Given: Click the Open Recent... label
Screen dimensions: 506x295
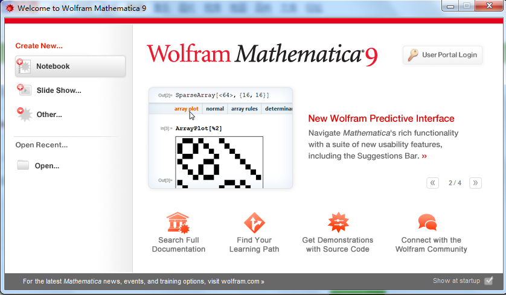Looking at the screenshot, I should tap(42, 145).
